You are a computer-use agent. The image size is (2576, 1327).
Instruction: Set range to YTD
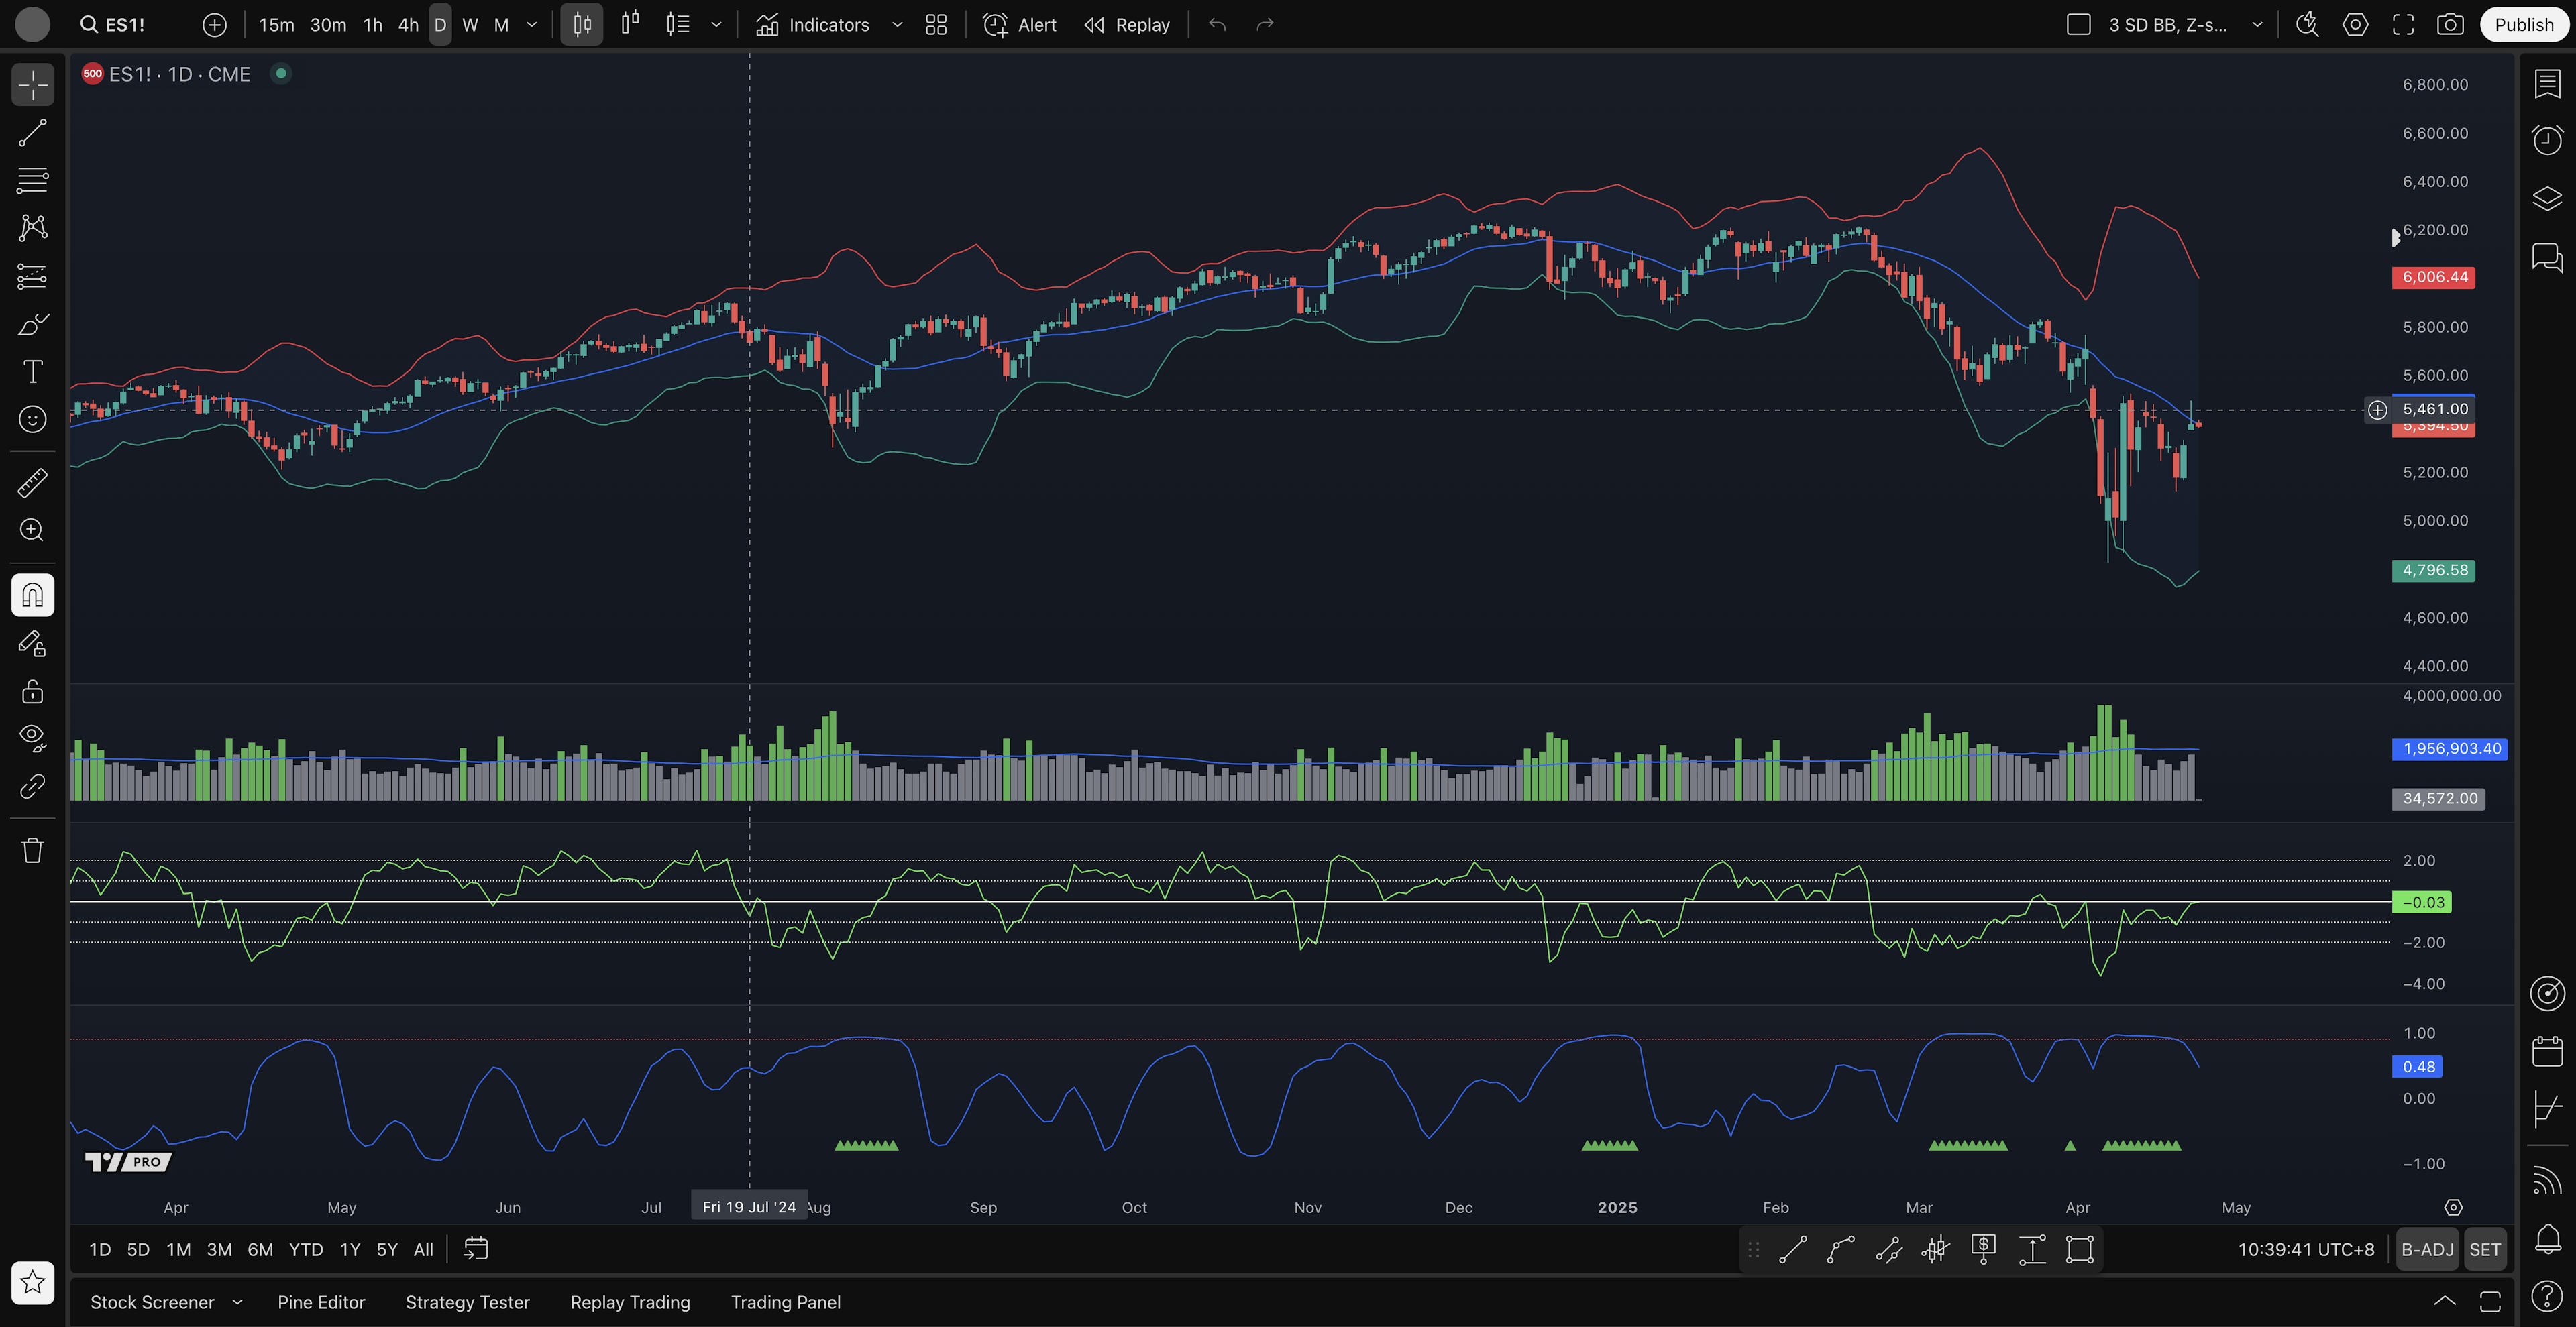click(305, 1249)
